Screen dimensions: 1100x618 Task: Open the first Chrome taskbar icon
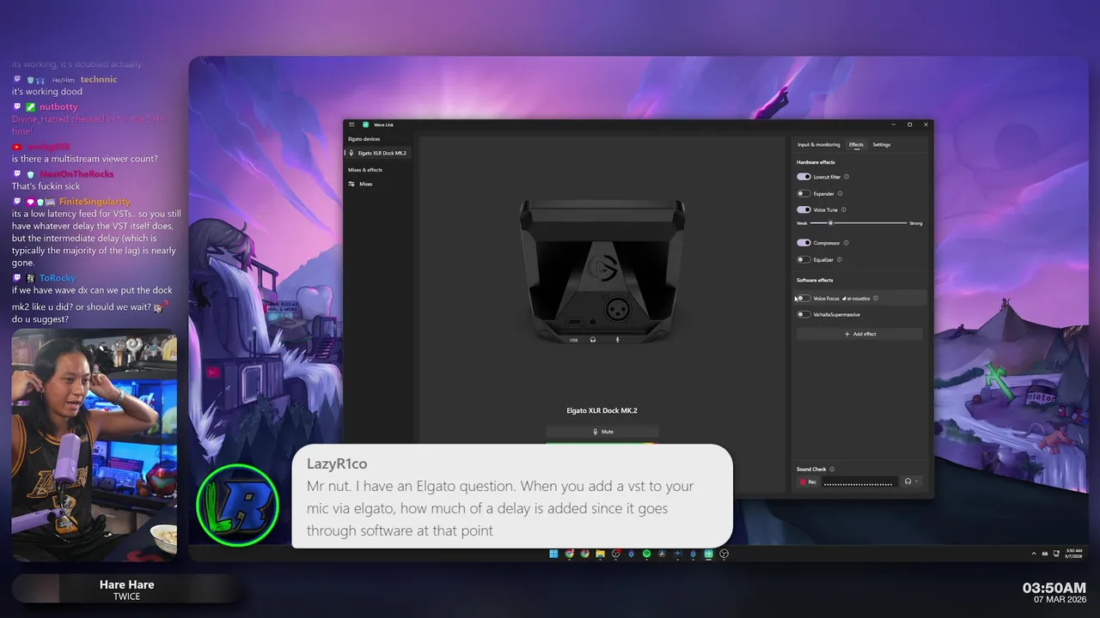click(x=569, y=554)
